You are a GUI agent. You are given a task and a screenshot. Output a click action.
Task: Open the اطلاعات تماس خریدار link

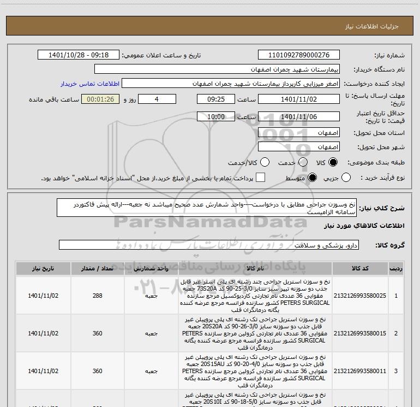click(x=90, y=84)
